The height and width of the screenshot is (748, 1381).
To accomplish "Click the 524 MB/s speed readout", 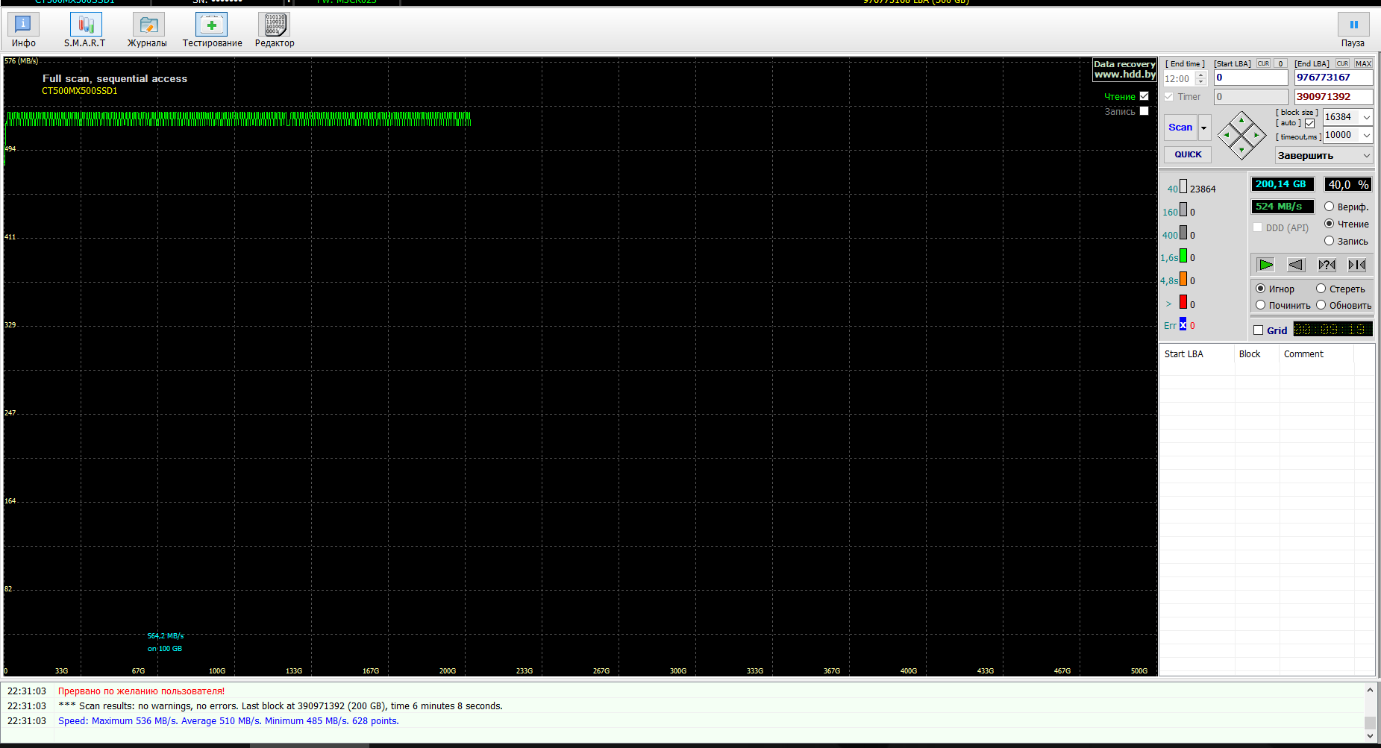I will click(1283, 207).
